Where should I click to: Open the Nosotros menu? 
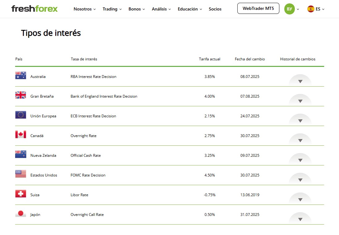click(85, 9)
